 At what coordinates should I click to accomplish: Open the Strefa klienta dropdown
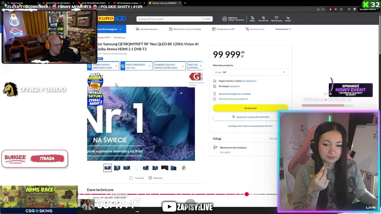tap(283, 29)
